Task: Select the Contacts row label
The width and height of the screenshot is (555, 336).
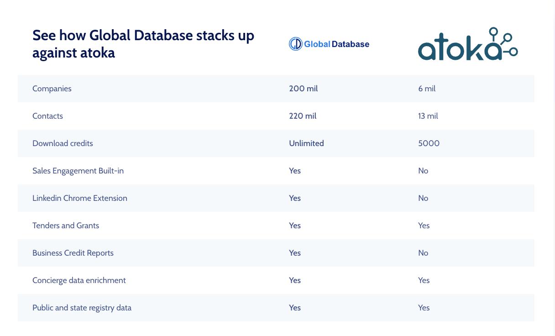Action: [47, 116]
